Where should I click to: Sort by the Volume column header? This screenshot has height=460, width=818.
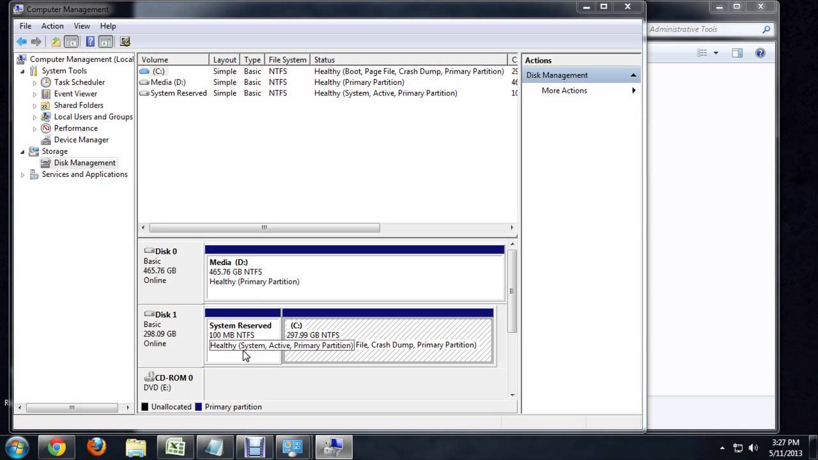[x=174, y=60]
